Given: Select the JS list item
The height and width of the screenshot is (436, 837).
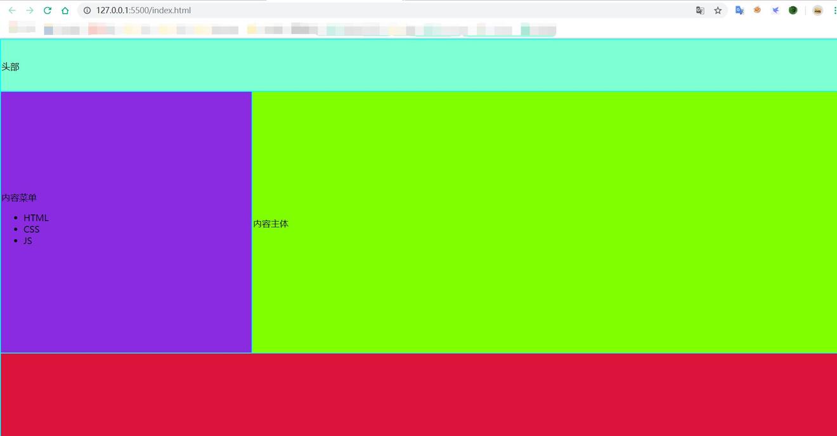Looking at the screenshot, I should [x=28, y=241].
